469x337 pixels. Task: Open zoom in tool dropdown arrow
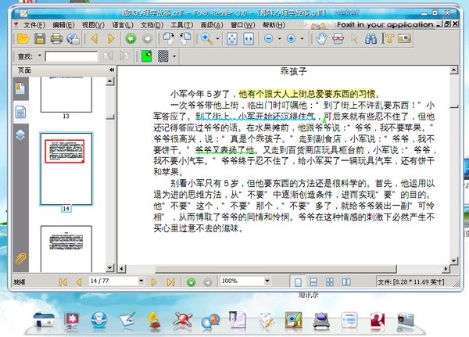click(x=217, y=38)
